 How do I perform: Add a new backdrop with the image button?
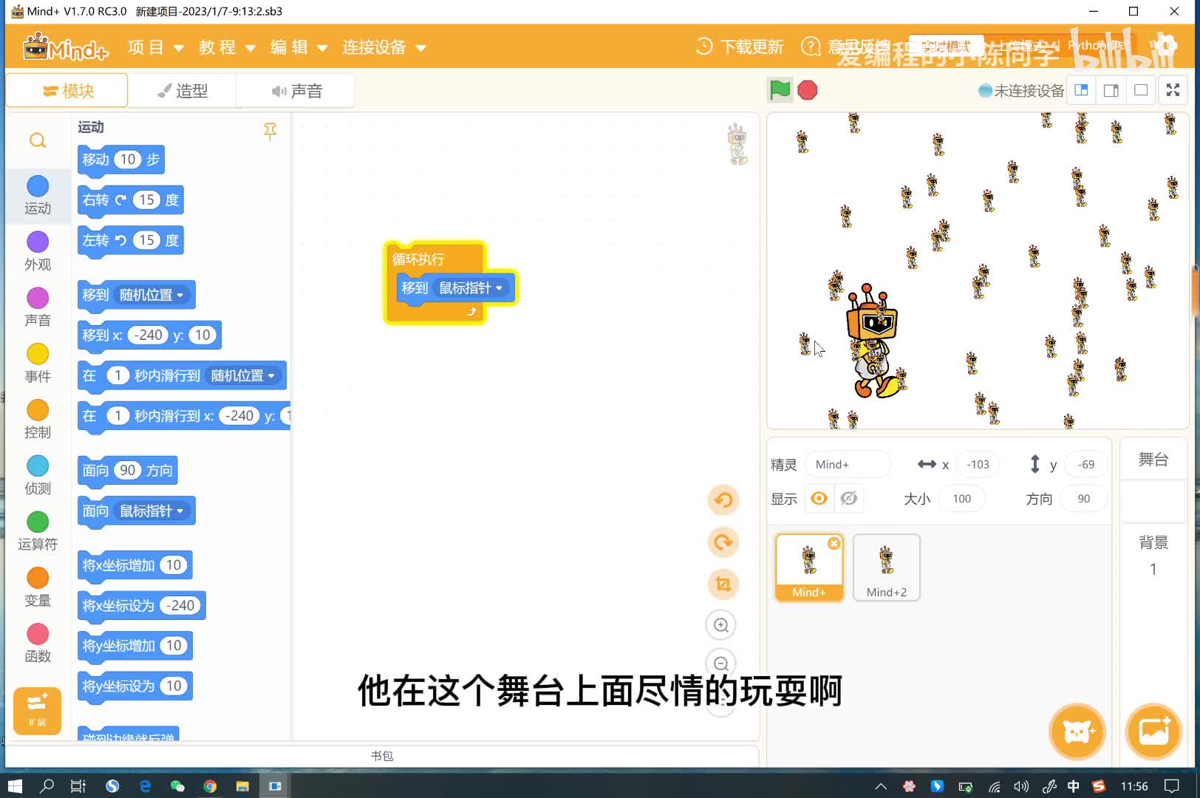click(1153, 731)
